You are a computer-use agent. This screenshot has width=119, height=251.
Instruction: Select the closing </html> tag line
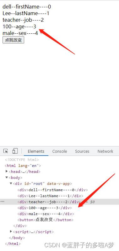[13, 244]
